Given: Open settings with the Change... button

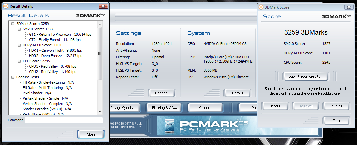Looking at the screenshot, I should (161, 93).
